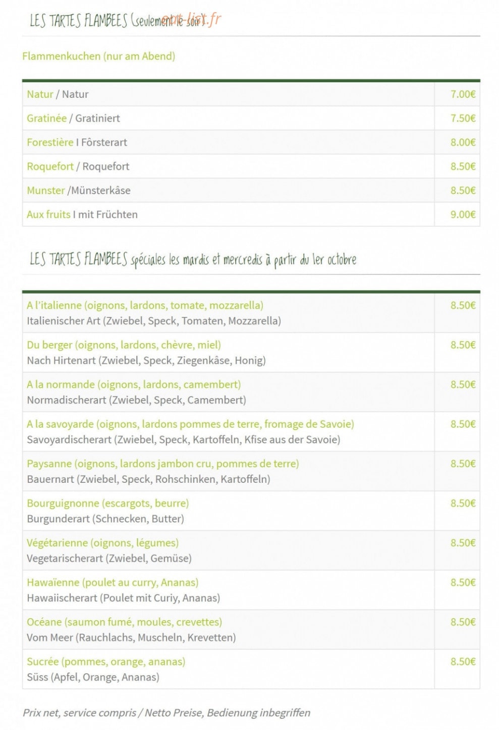Click the price for Bourguignonne
The image size is (499, 730).
(x=463, y=503)
